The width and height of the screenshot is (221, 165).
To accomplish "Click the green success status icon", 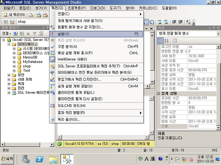I will pyautogui.click(x=60, y=144).
